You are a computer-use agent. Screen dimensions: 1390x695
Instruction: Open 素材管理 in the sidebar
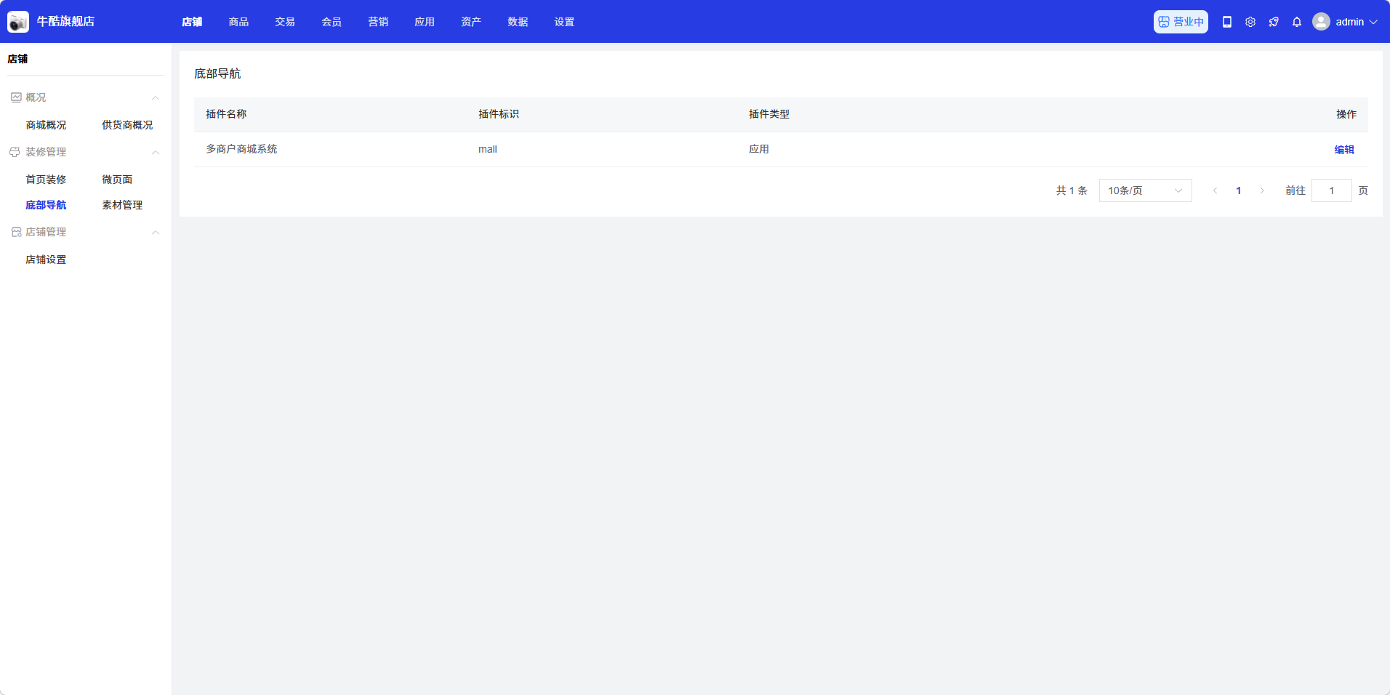point(122,205)
